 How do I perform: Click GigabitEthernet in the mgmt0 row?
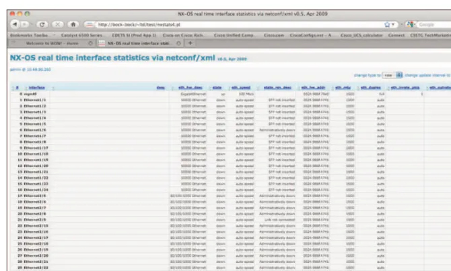[193, 94]
